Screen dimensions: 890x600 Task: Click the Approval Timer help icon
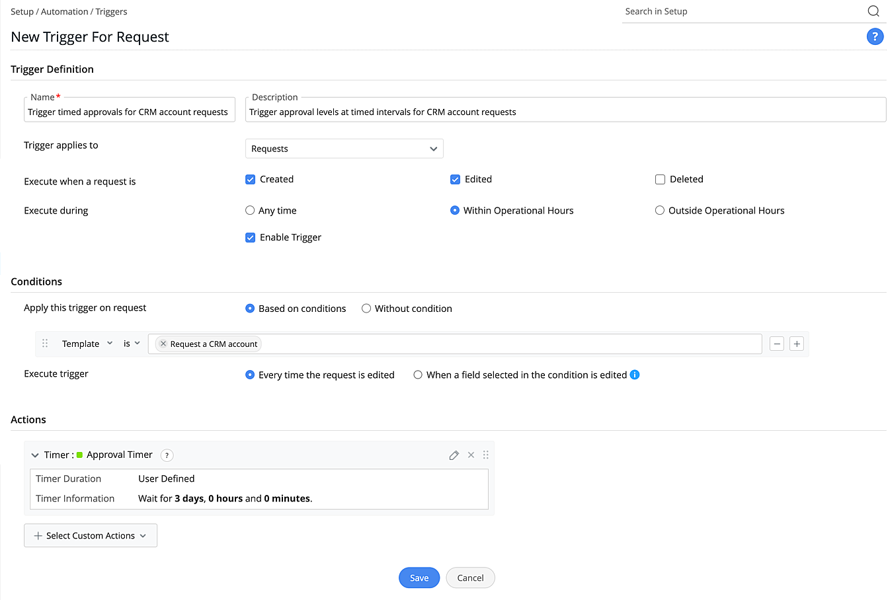167,455
